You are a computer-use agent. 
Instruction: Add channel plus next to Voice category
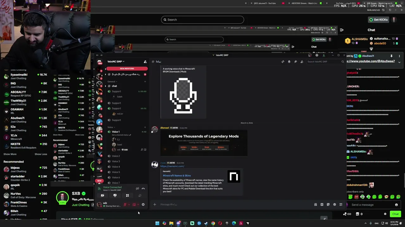pyautogui.click(x=145, y=127)
